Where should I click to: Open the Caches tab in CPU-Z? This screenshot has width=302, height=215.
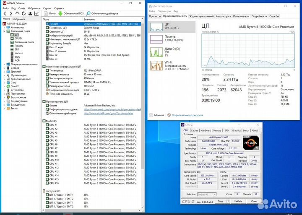[195, 130]
